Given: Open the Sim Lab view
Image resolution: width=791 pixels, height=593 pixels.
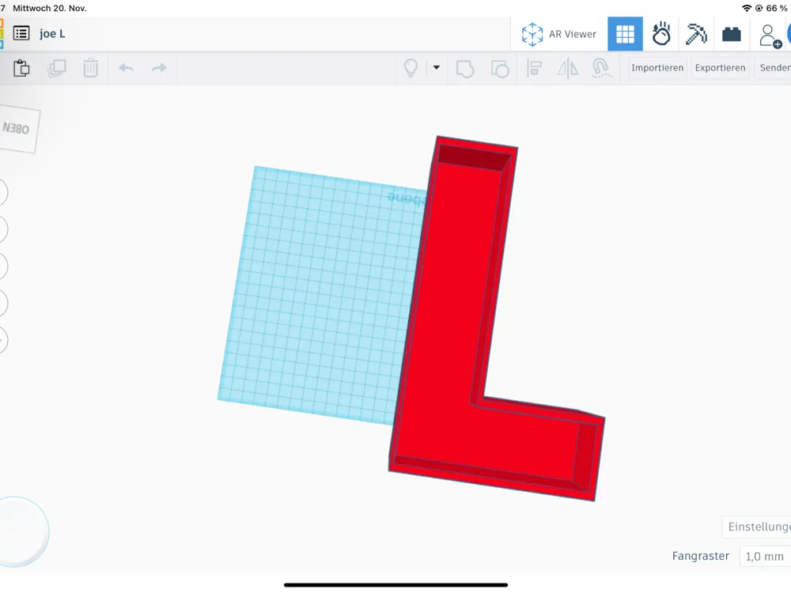Looking at the screenshot, I should pyautogui.click(x=660, y=34).
